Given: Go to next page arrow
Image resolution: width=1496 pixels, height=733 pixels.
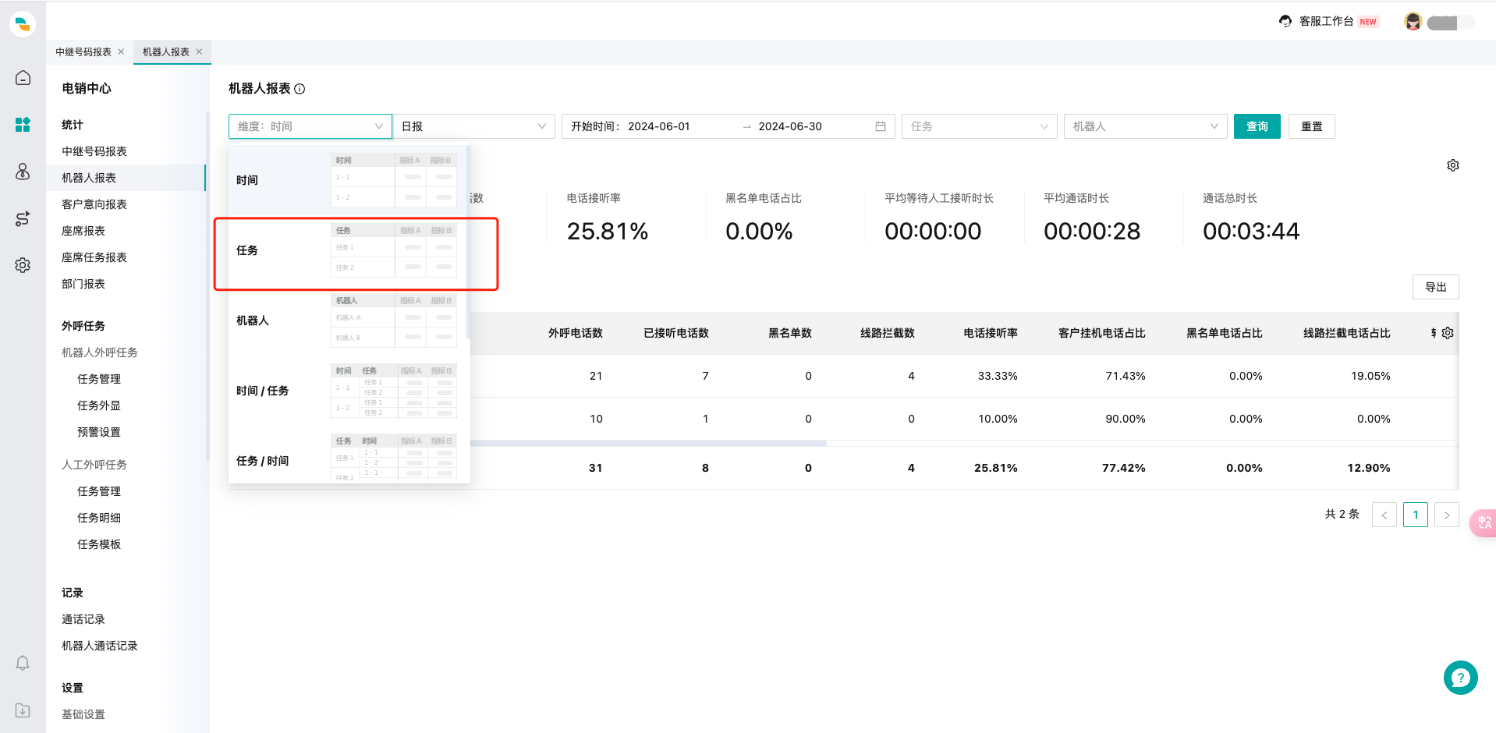Looking at the screenshot, I should (1447, 515).
